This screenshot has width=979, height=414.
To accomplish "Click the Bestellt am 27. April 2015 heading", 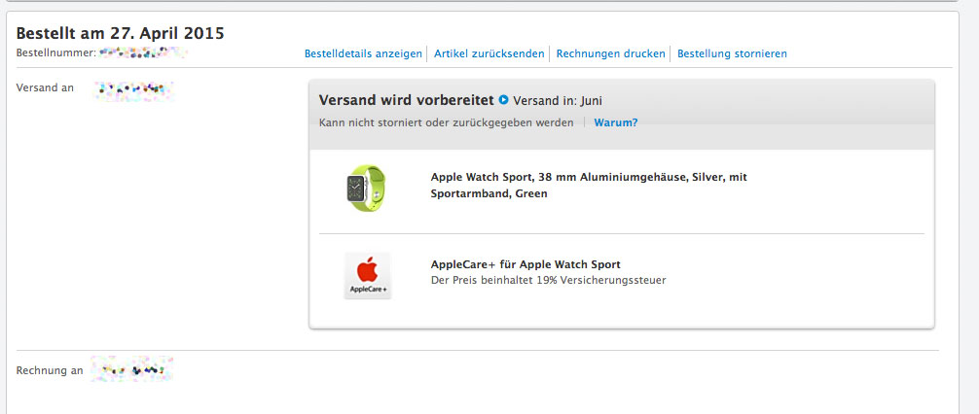I will 120,34.
